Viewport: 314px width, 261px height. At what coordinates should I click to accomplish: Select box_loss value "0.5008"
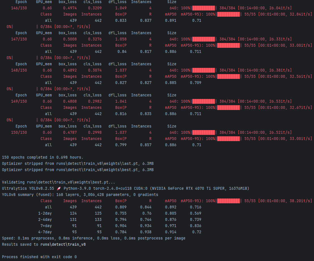70,39
